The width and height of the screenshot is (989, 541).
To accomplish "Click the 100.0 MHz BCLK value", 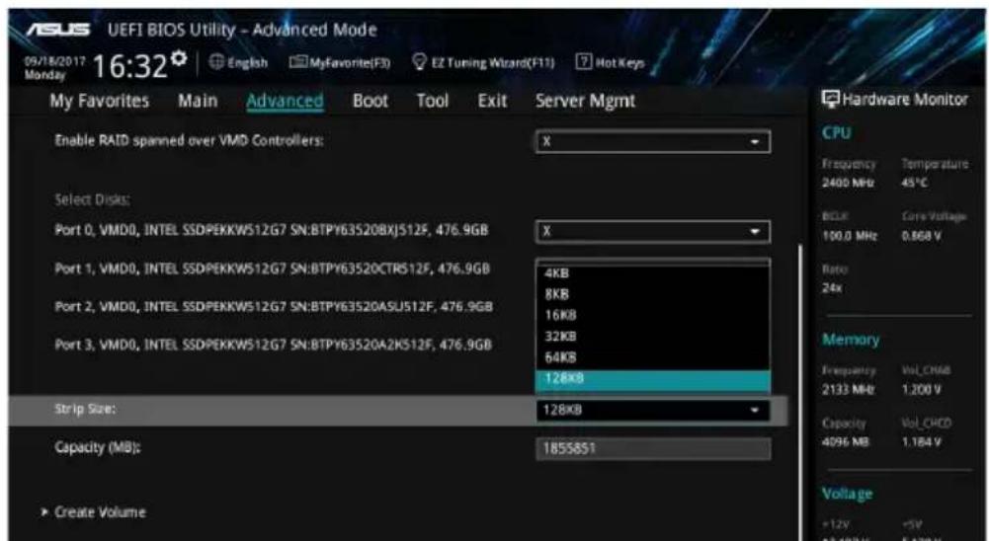I will point(850,236).
